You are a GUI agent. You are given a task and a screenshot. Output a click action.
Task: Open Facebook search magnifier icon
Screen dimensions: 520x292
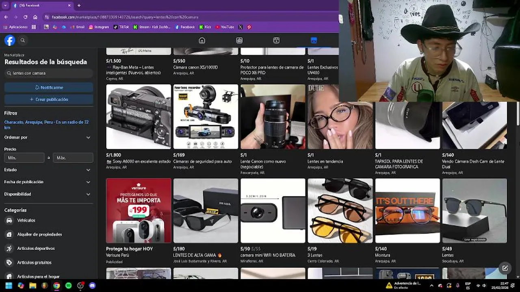(23, 41)
